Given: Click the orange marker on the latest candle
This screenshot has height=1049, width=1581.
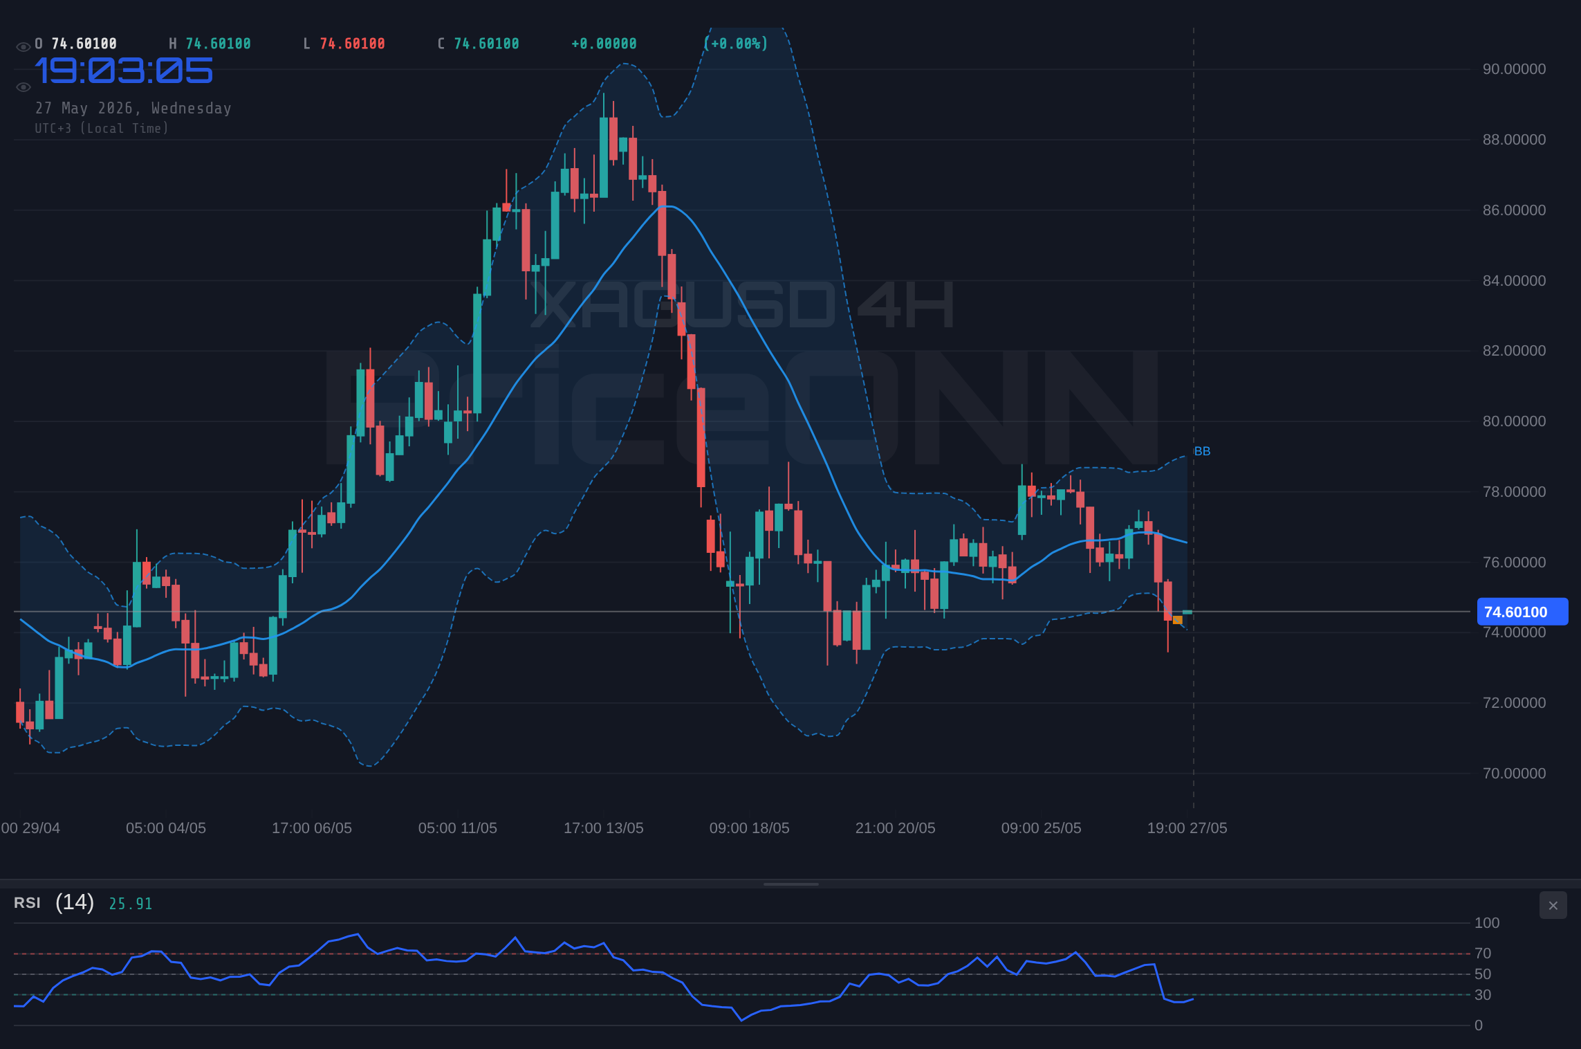Looking at the screenshot, I should [x=1178, y=620].
